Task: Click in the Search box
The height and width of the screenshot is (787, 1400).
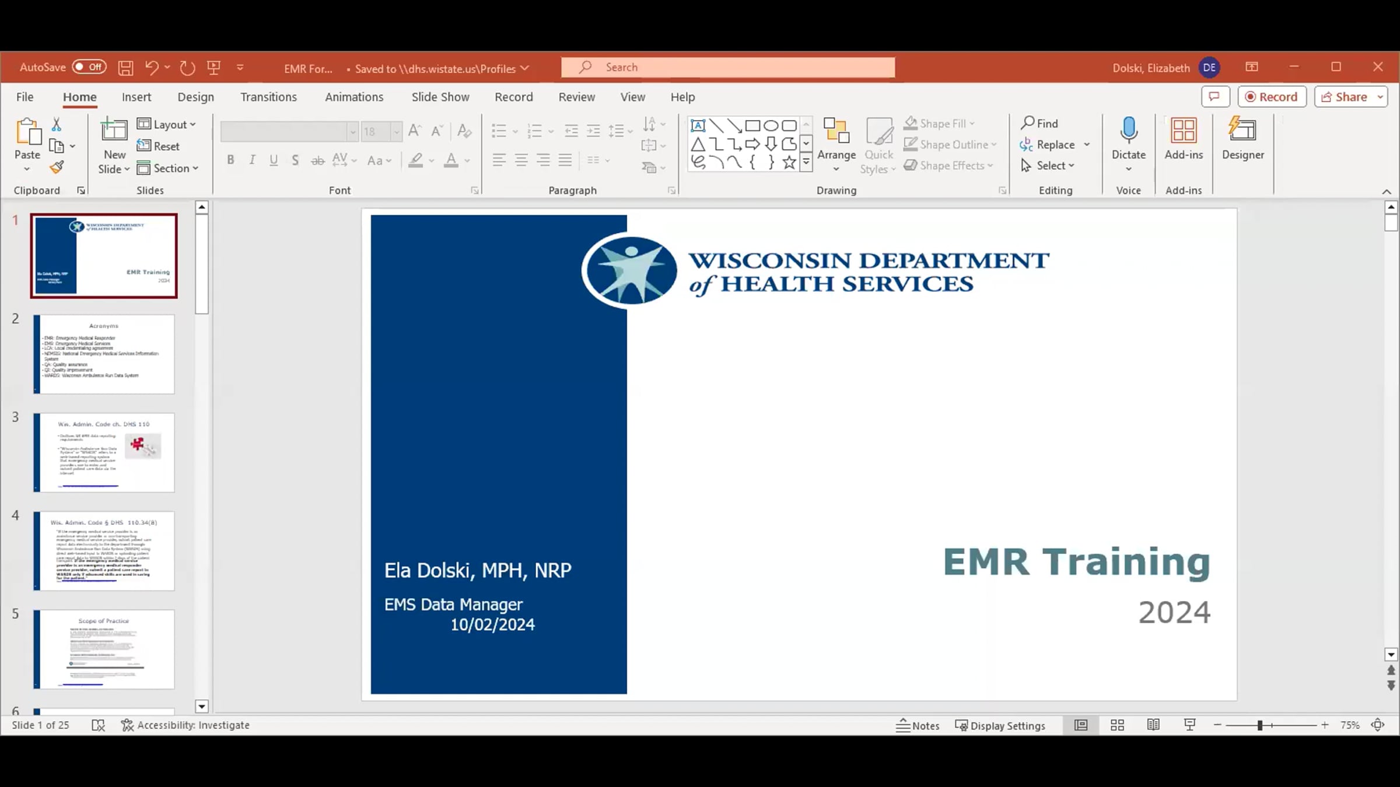Action: [x=728, y=67]
